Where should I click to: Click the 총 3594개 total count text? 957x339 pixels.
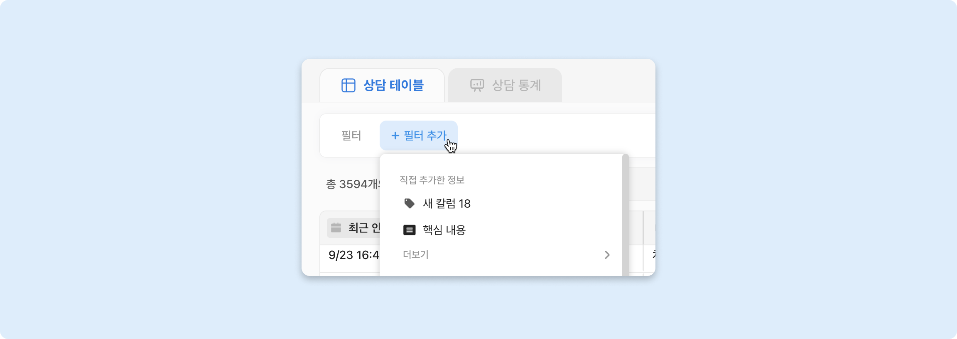coord(352,184)
